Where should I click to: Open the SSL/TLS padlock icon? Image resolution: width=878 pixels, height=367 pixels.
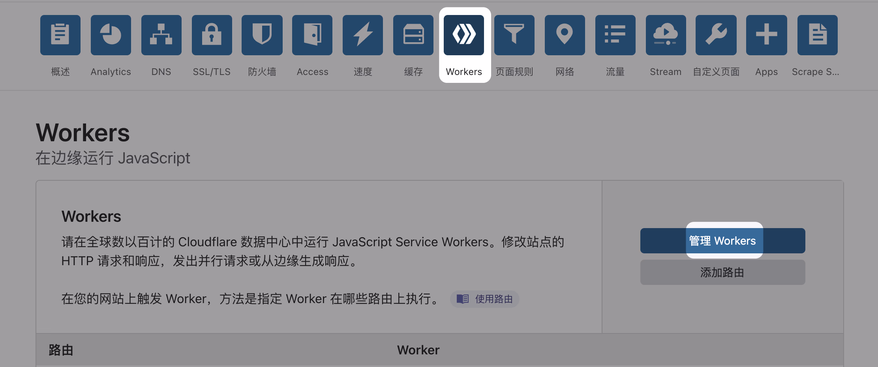tap(212, 35)
